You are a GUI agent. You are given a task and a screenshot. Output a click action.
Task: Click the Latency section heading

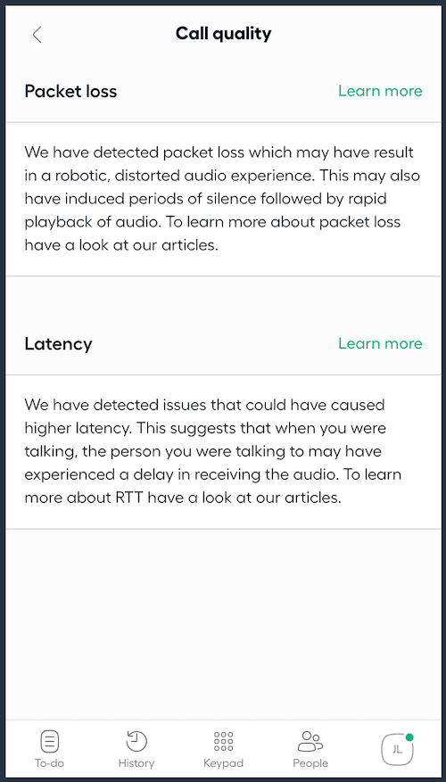coord(58,343)
